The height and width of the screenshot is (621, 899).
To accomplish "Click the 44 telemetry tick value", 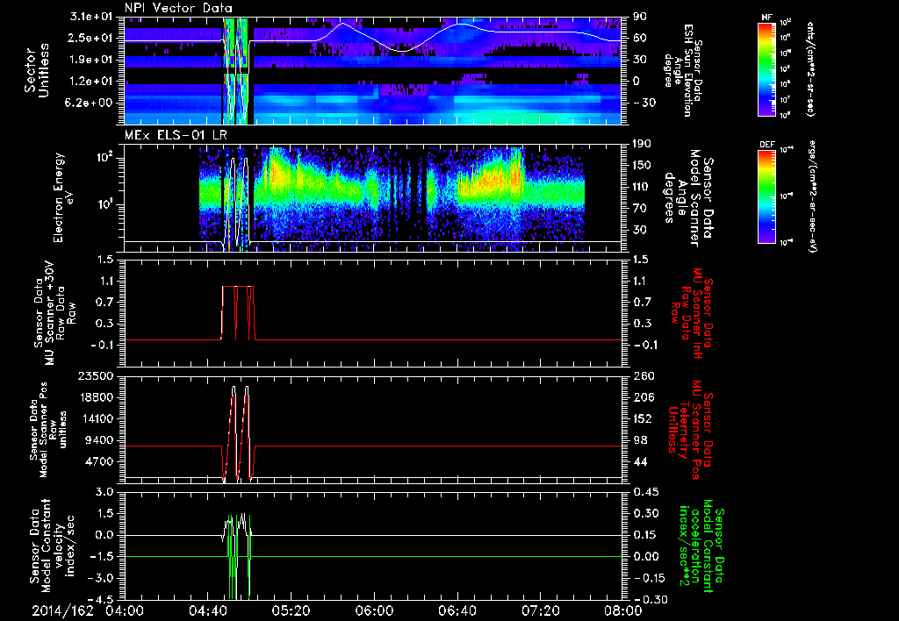I will click(x=640, y=461).
